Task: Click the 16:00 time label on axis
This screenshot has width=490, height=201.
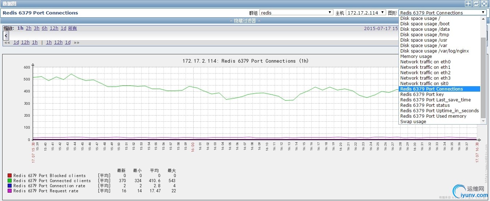Action: coord(193,147)
